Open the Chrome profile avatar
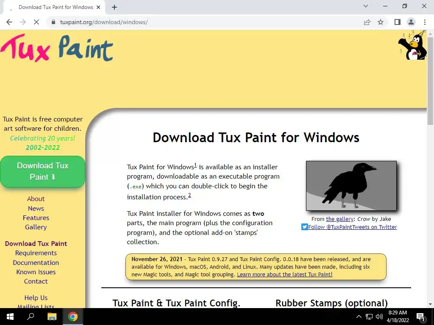 [x=411, y=22]
